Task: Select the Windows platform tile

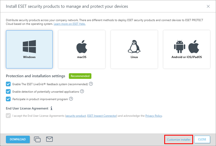Action: click(29, 49)
